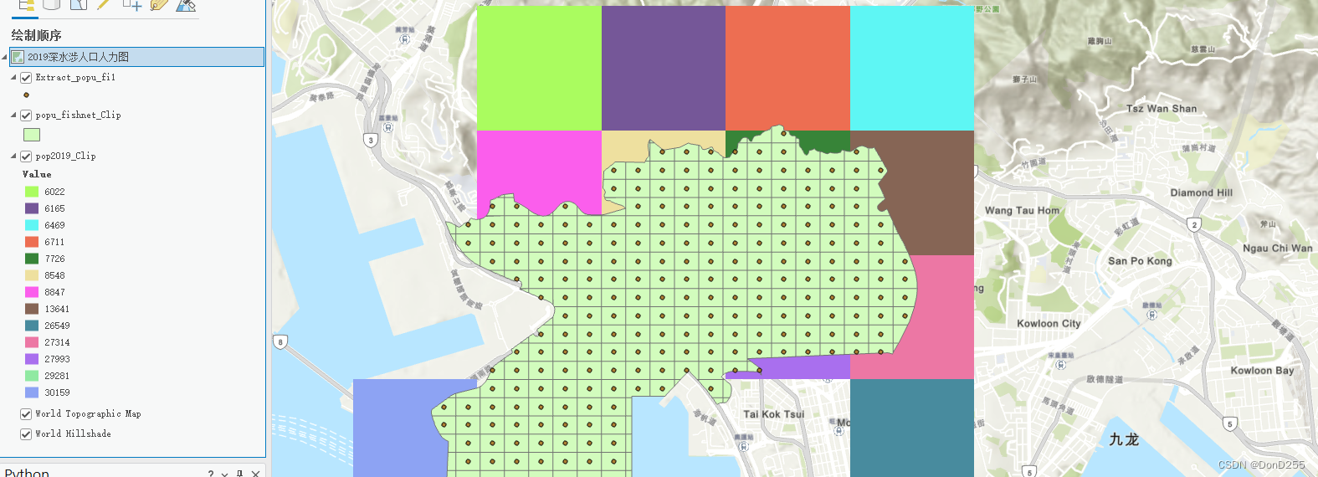Viewport: 1318px width, 477px height.
Task: Click color swatch for value 27314
Action: click(32, 342)
